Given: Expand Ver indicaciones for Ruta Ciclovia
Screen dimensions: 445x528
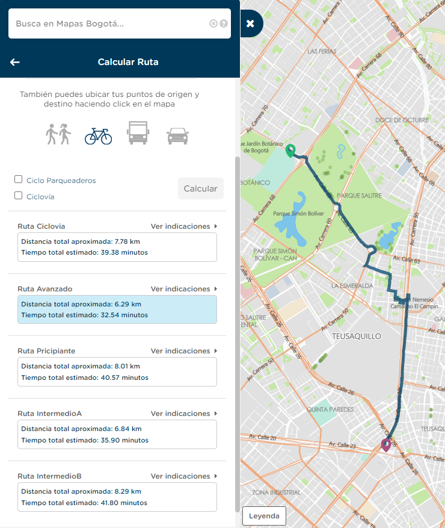Looking at the screenshot, I should (183, 226).
